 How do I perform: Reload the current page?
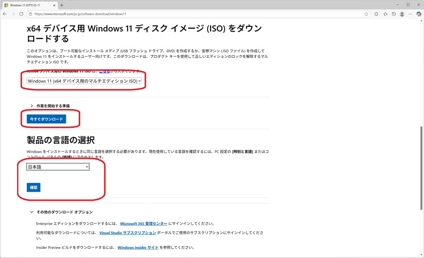tap(21, 14)
